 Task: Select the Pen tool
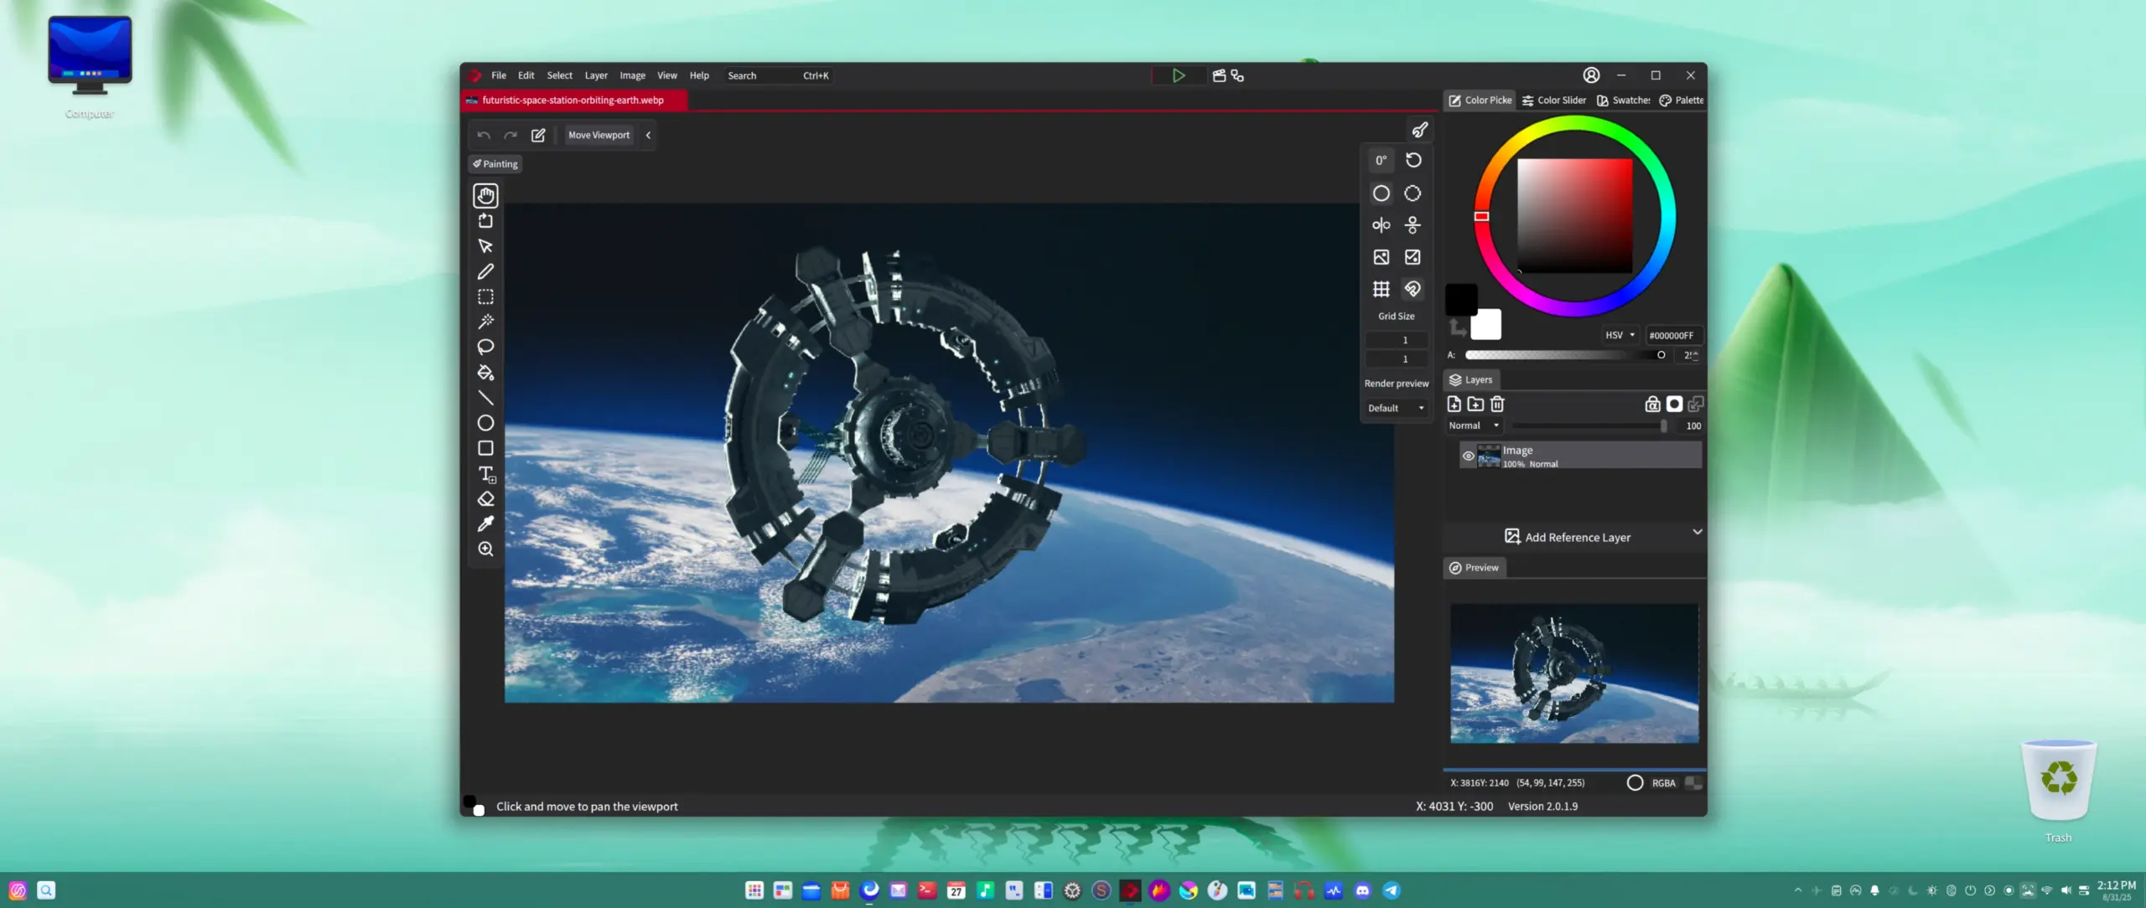(485, 271)
